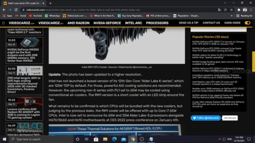Click VideoCardz.com site logo

click(22, 23)
